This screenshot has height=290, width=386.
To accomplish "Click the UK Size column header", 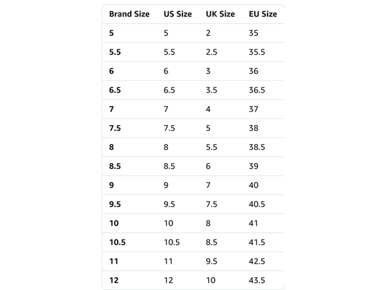I will [221, 14].
